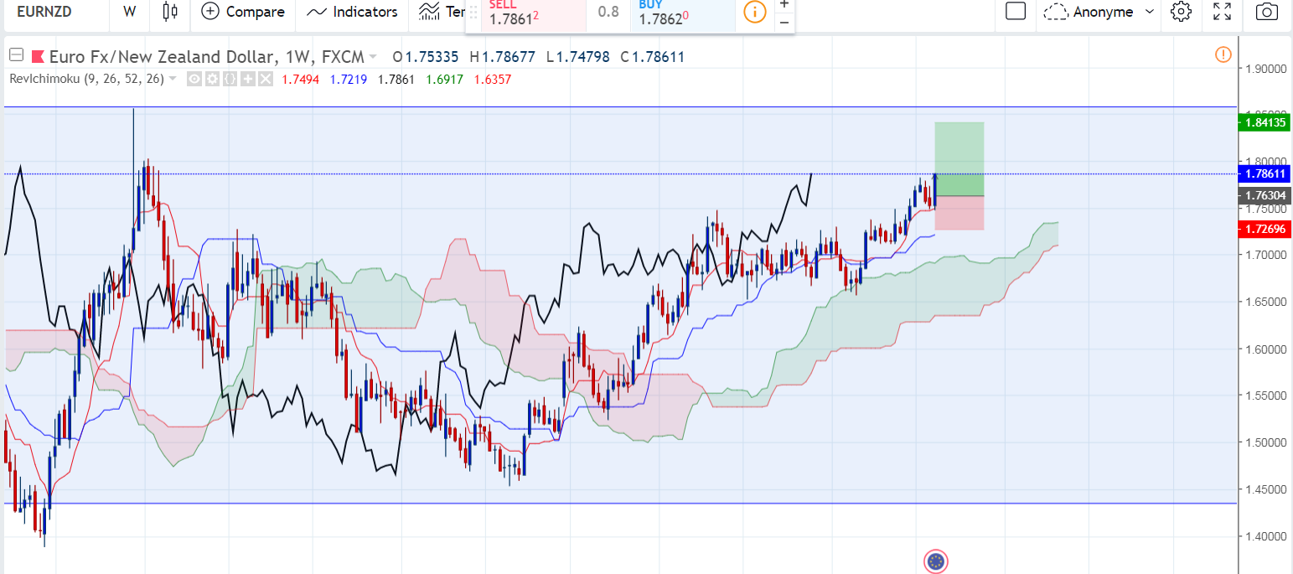Increase quantity with plus stepper

coord(784,4)
